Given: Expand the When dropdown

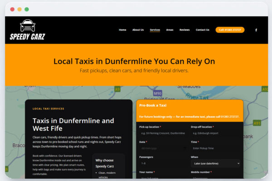Looking at the screenshot, I should pyautogui.click(x=215, y=163).
